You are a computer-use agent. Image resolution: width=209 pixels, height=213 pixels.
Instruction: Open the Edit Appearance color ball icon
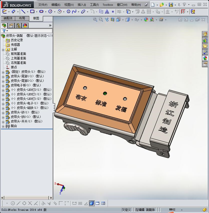coord(146,20)
